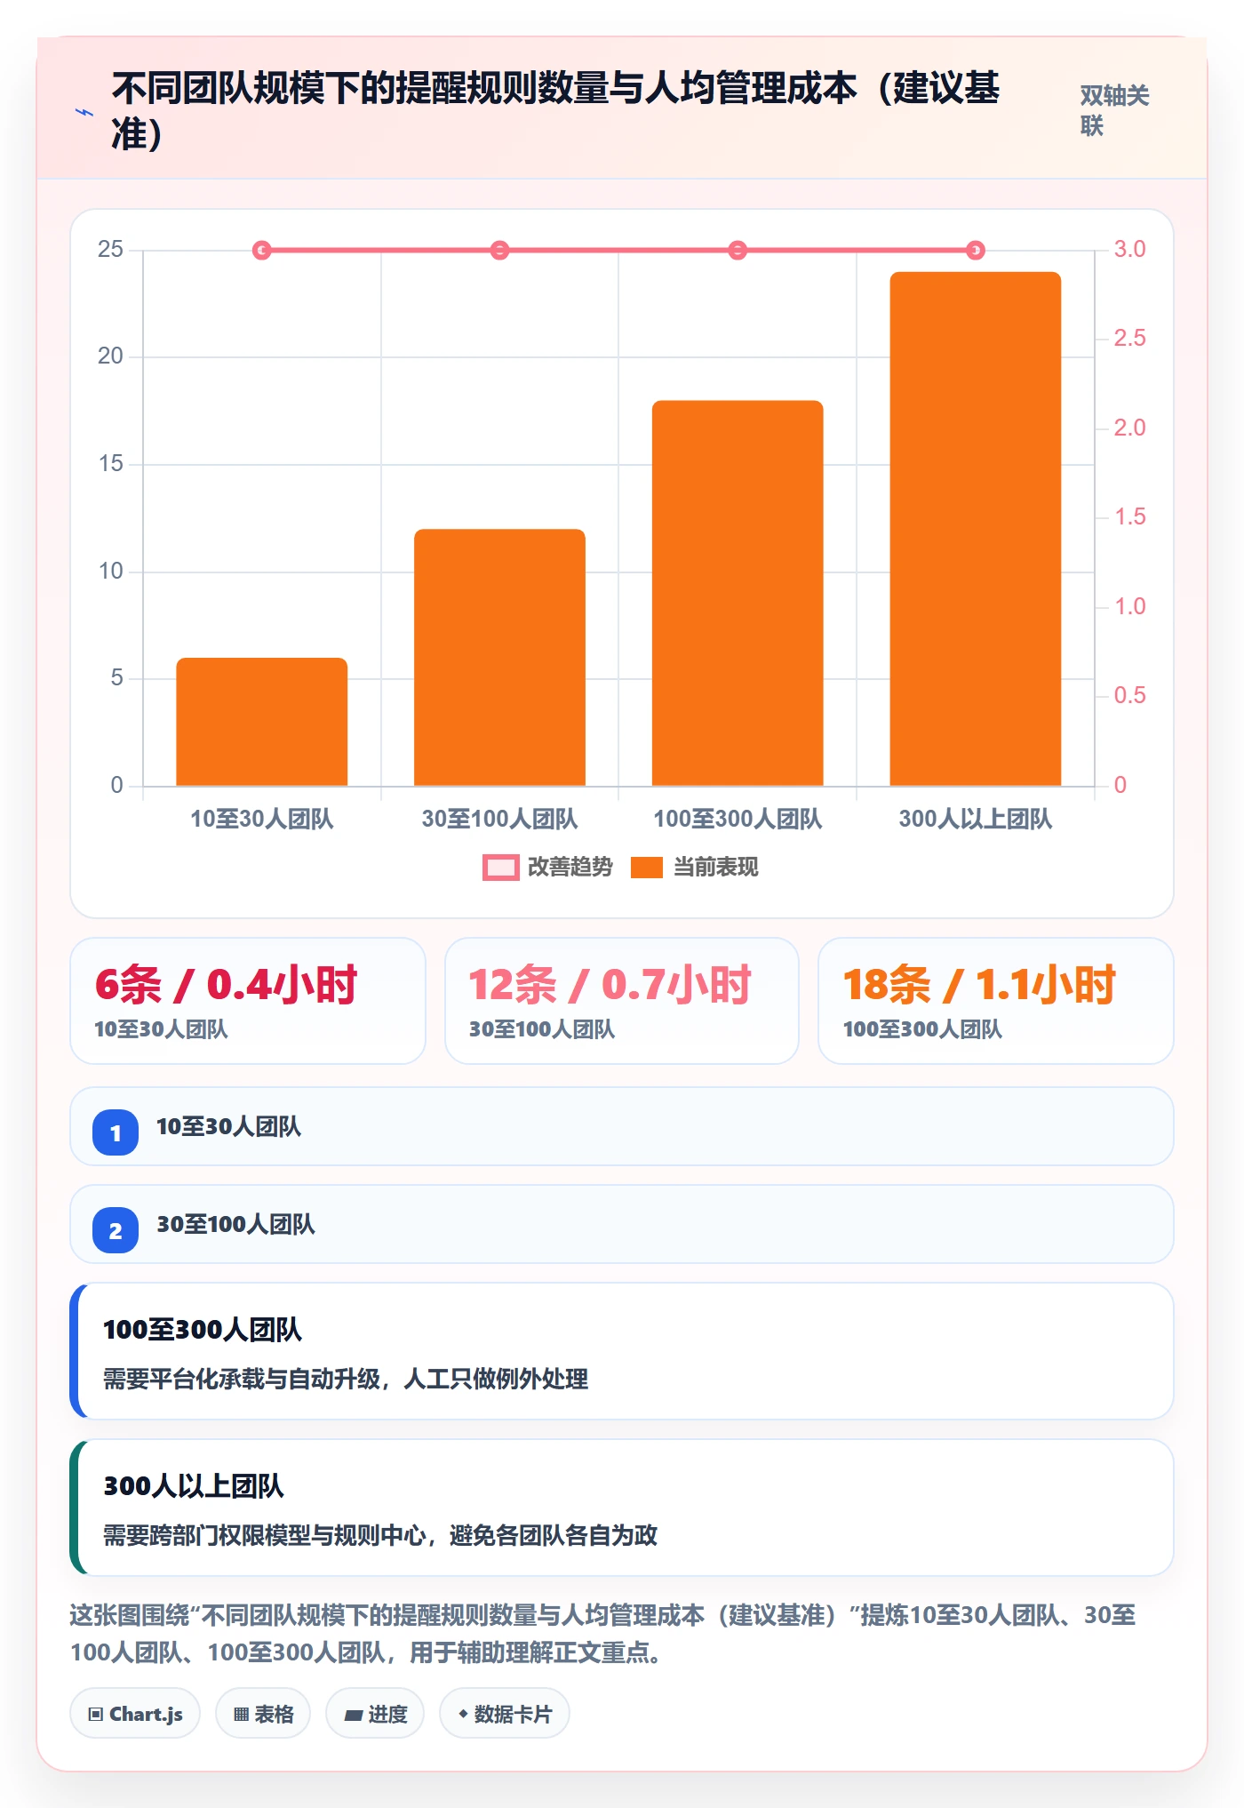Click the blue number 1 badge
The image size is (1244, 1808).
click(x=116, y=1132)
